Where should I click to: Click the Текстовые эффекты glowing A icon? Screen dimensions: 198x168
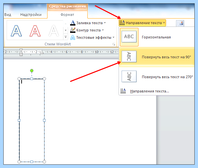[x=73, y=37]
